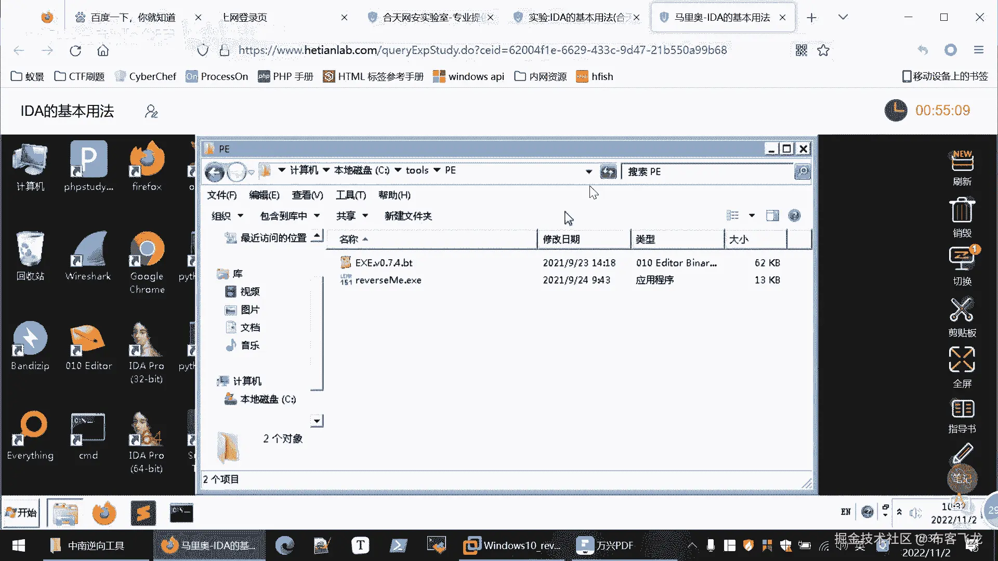Click the 搜索 PE search field
Screen dimensions: 998x561
[707, 171]
